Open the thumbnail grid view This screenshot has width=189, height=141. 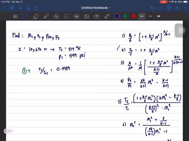click(12, 8)
